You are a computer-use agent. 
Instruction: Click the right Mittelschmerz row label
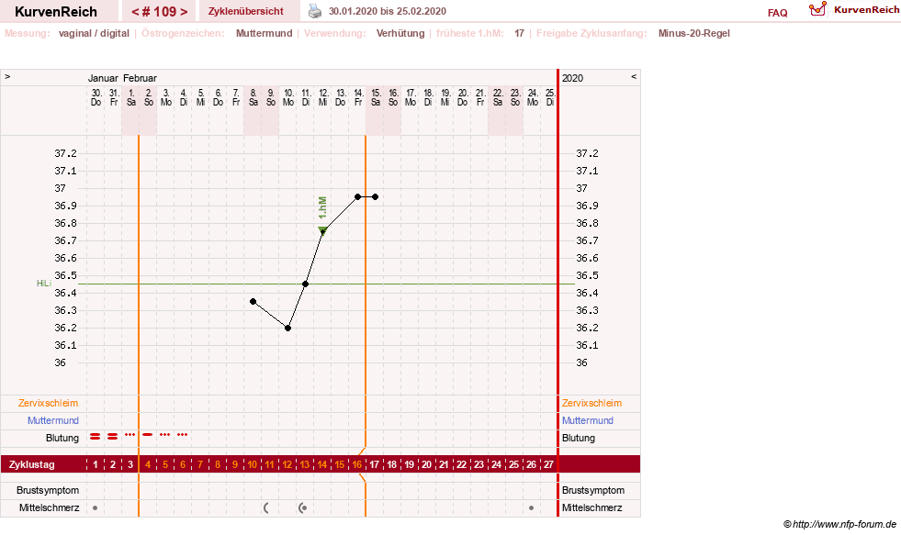(x=591, y=507)
